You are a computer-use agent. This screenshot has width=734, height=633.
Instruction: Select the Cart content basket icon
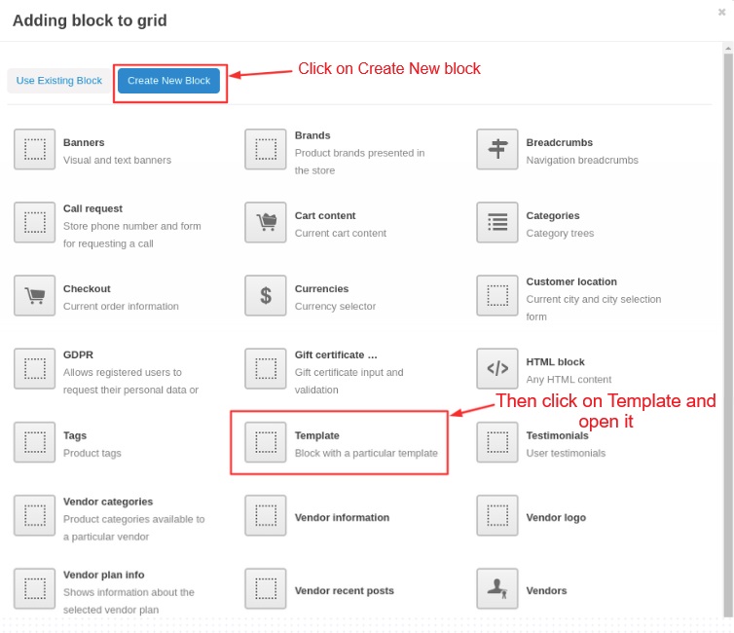266,222
